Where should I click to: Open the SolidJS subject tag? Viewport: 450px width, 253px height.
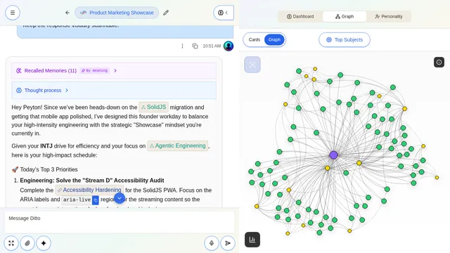pyautogui.click(x=153, y=107)
